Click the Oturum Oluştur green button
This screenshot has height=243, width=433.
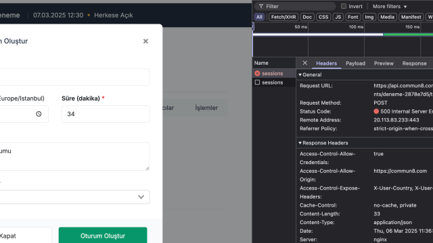coord(103,236)
